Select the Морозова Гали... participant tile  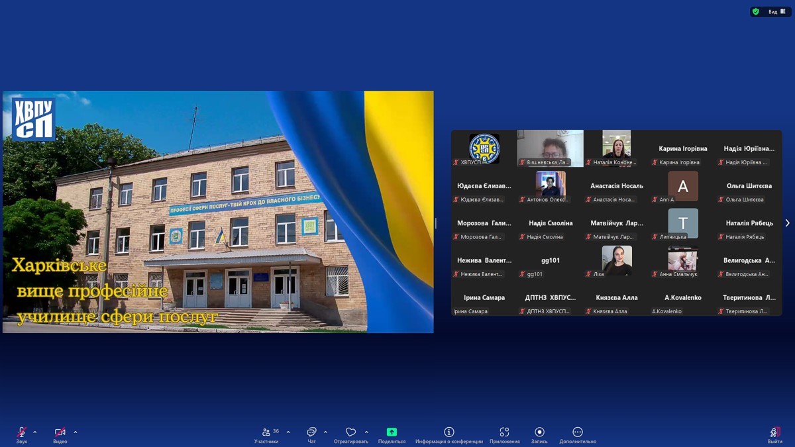(484, 223)
